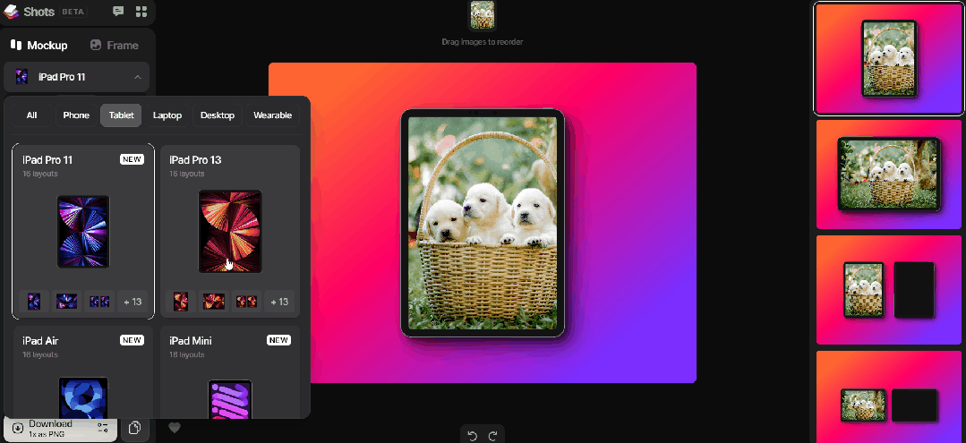Click the redo arrow

click(492, 436)
